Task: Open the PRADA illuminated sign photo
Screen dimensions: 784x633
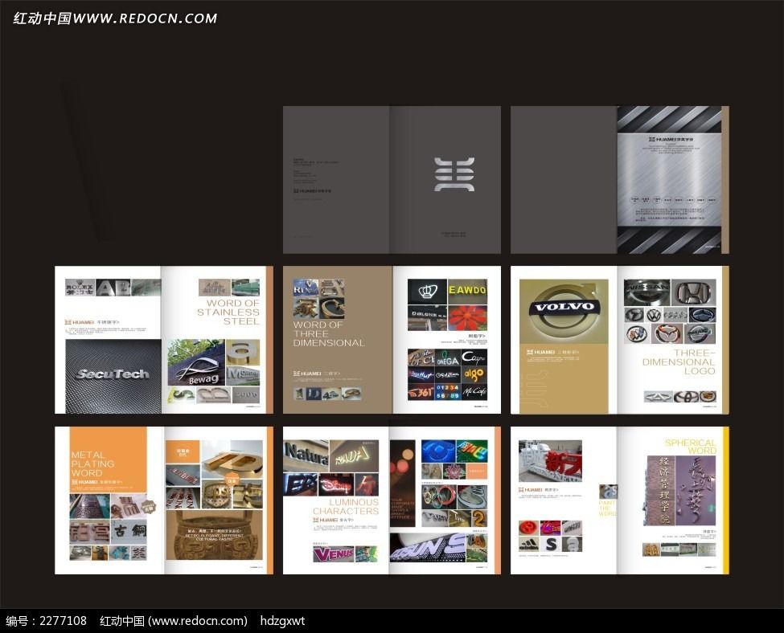Action: (355, 455)
